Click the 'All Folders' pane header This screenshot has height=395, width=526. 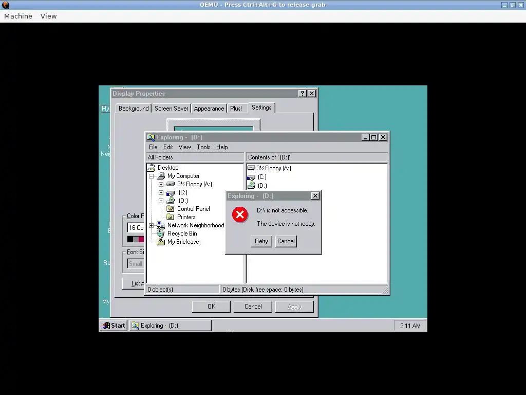[x=195, y=157]
